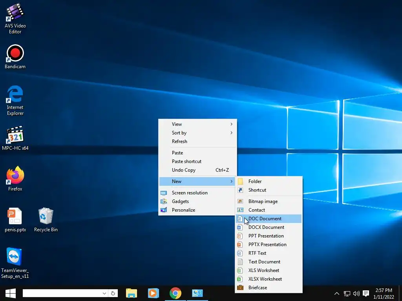Open Screen resolution from context menu
The height and width of the screenshot is (301, 402).
tap(198, 193)
